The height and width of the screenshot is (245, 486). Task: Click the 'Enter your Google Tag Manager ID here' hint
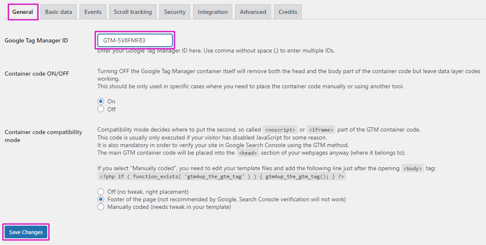(x=216, y=51)
